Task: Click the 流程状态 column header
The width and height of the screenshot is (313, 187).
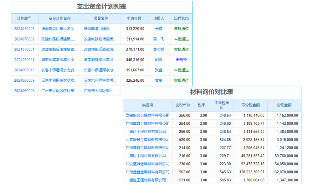Action: click(x=181, y=18)
